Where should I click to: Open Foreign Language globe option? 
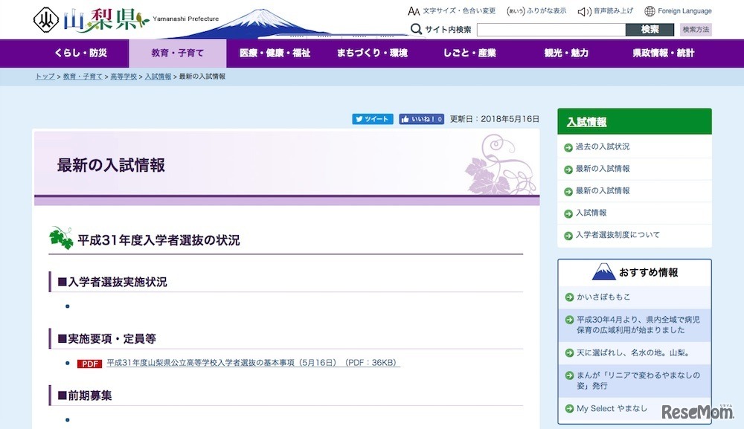(678, 11)
